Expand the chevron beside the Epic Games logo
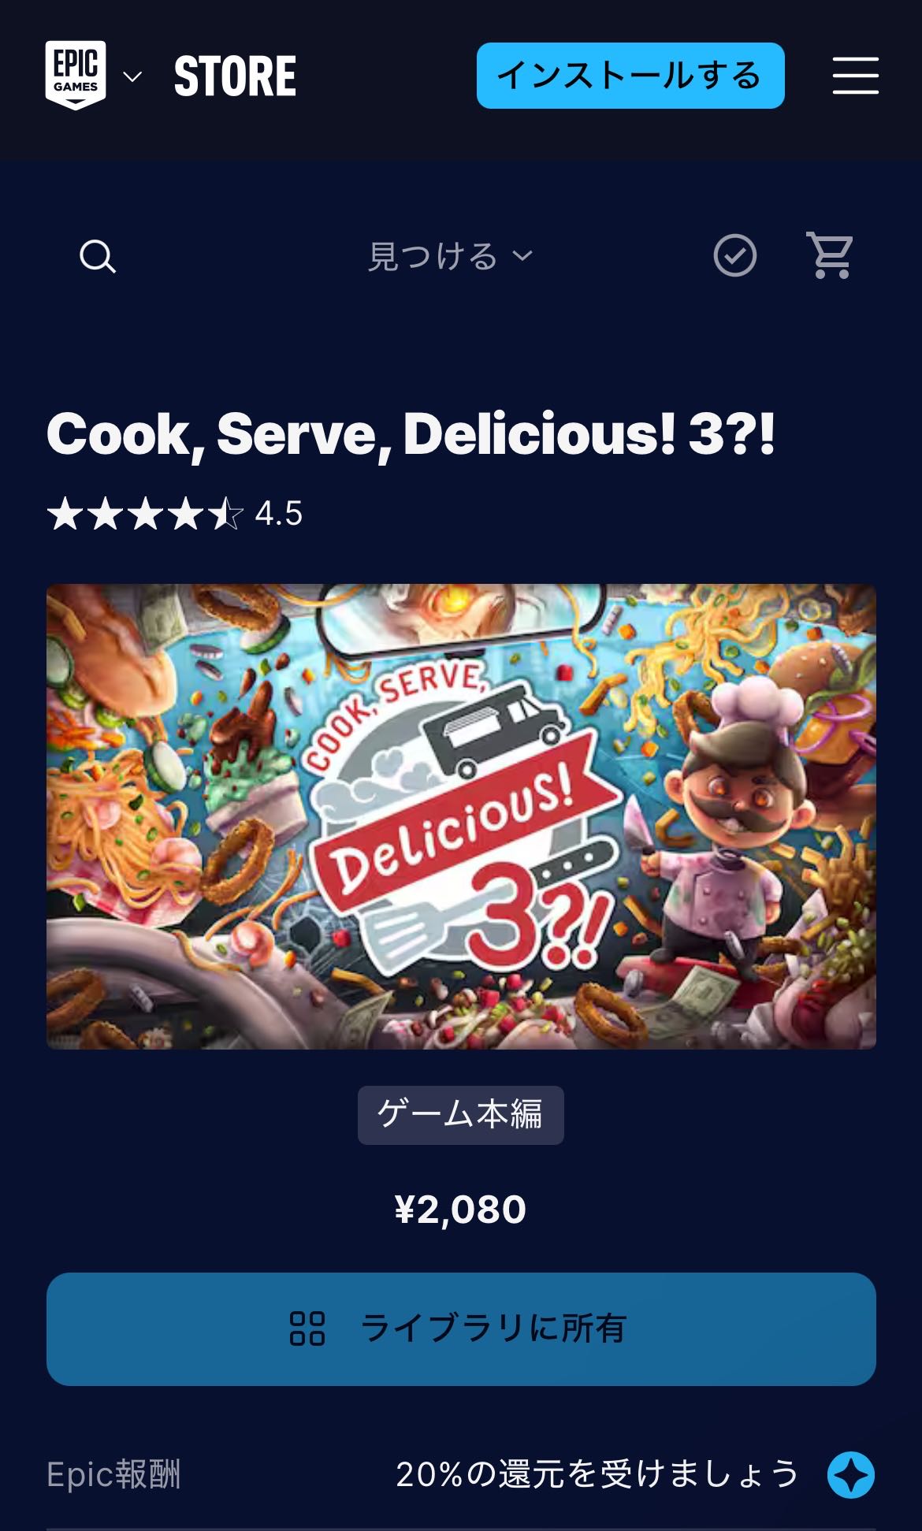Viewport: 922px width, 1531px height. coord(133,76)
